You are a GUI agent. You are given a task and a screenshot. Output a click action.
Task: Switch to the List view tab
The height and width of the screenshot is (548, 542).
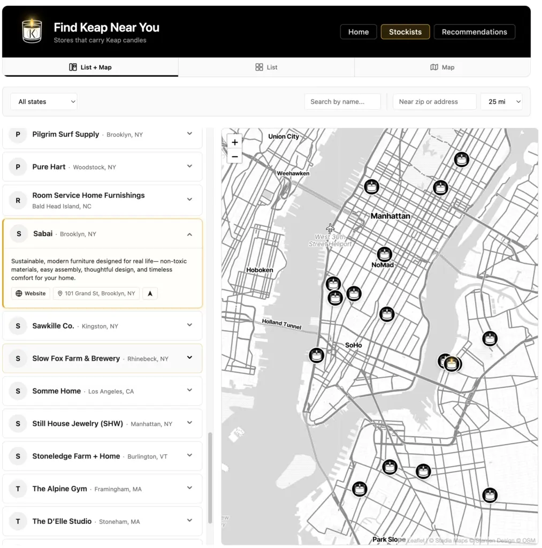(266, 67)
